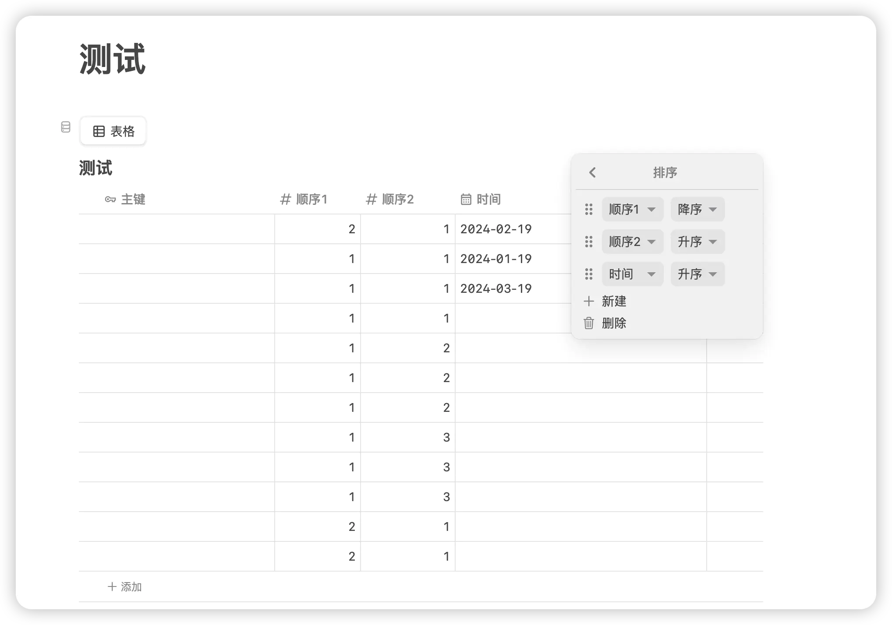Click the trash icon beside 删除
This screenshot has height=625, width=892.
589,323
